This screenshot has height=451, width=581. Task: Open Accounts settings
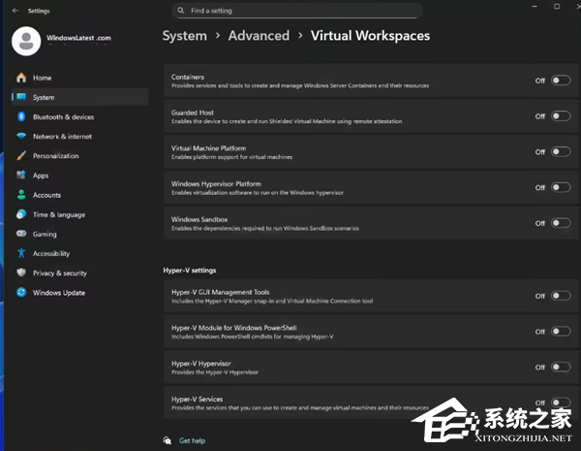[80, 195]
